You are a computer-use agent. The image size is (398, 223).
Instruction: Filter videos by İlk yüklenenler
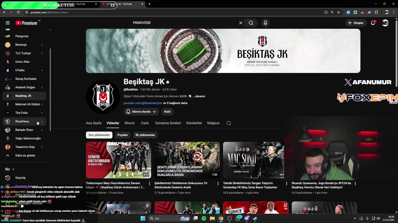(x=145, y=135)
